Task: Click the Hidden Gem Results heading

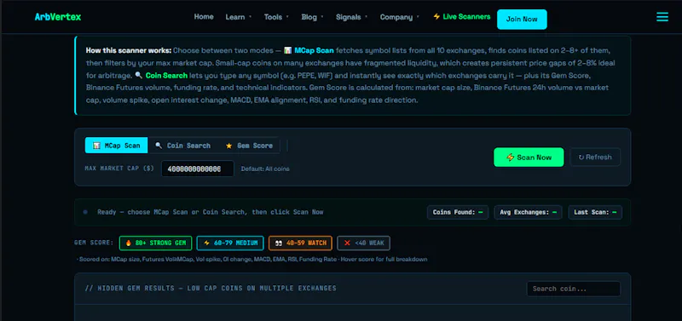Action: coord(211,289)
